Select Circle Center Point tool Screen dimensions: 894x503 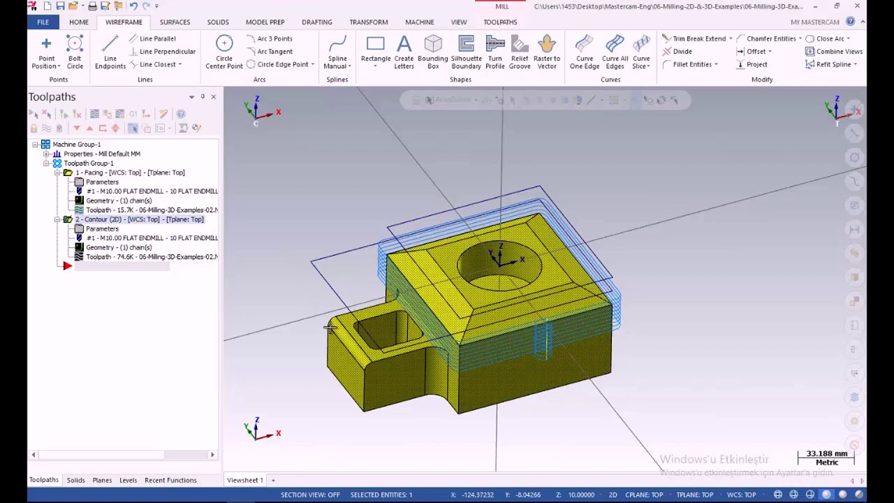[x=224, y=52]
